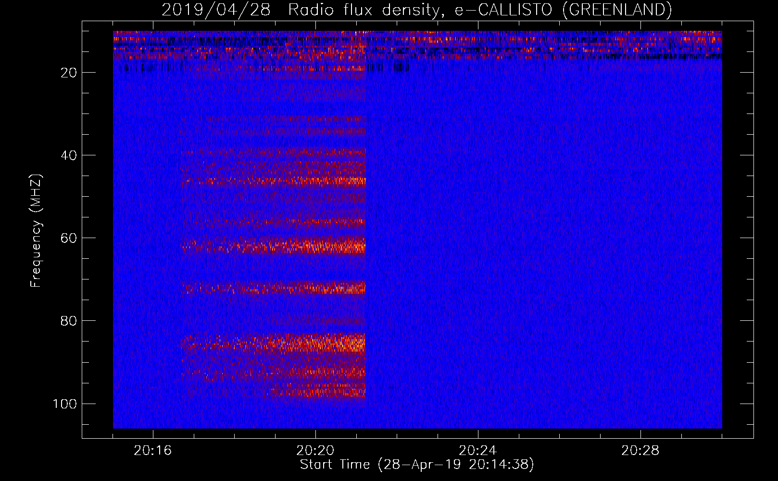Click the 20:20 time tick label
The image size is (778, 481).
[315, 451]
